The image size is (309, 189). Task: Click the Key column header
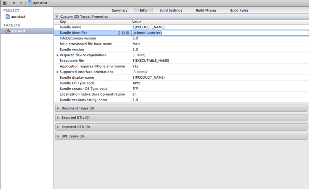(63, 22)
